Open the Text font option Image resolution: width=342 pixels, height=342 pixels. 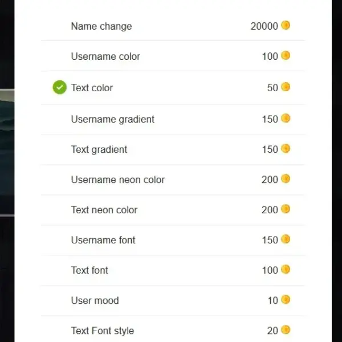(x=173, y=270)
